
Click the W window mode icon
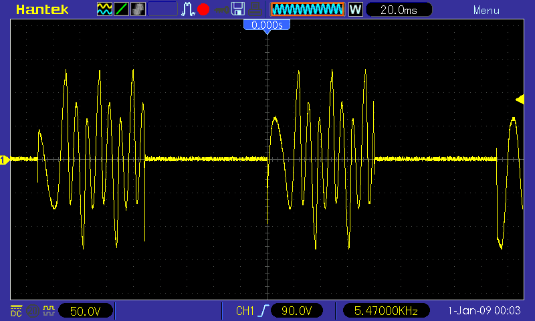point(355,9)
